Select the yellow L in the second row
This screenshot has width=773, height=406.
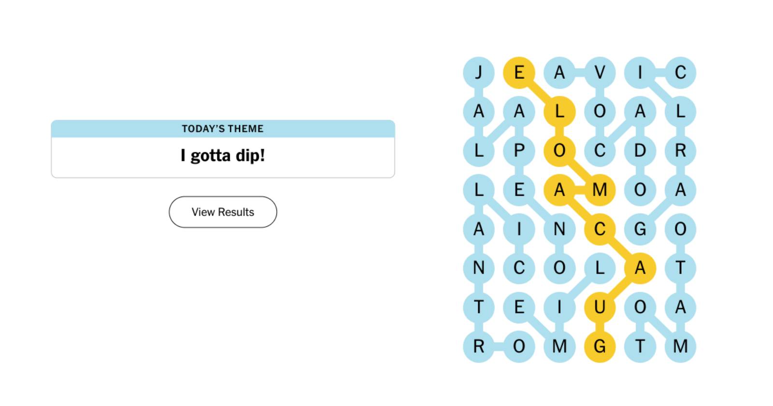pyautogui.click(x=560, y=112)
